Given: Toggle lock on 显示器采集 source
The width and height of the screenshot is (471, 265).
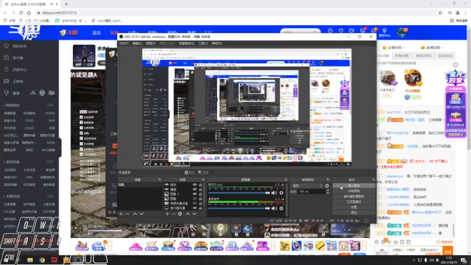Looking at the screenshot, I should (x=200, y=208).
